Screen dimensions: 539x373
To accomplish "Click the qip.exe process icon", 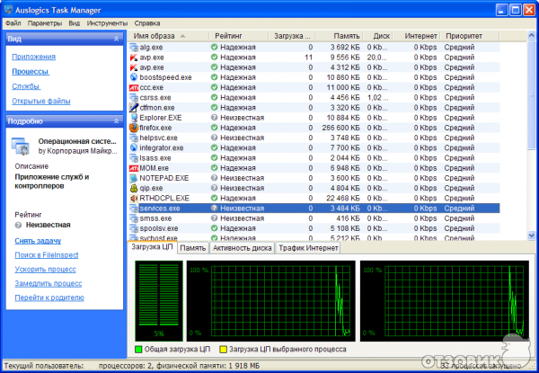I will coord(133,188).
